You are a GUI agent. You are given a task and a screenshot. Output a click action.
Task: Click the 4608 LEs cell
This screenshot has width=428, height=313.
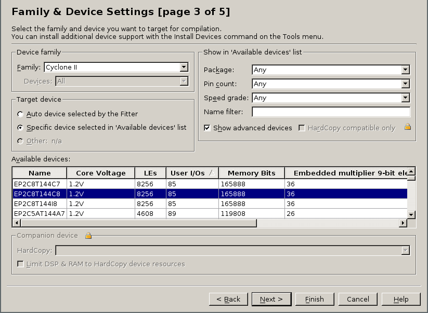coord(150,213)
